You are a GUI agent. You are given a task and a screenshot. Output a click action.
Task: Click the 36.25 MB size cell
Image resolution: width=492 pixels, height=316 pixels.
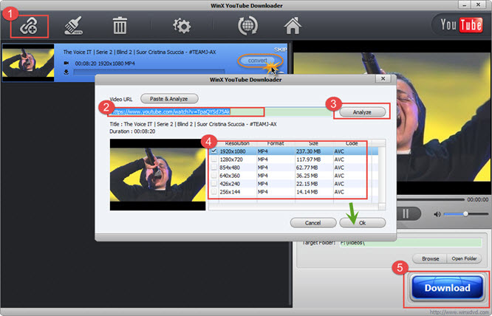tap(307, 176)
